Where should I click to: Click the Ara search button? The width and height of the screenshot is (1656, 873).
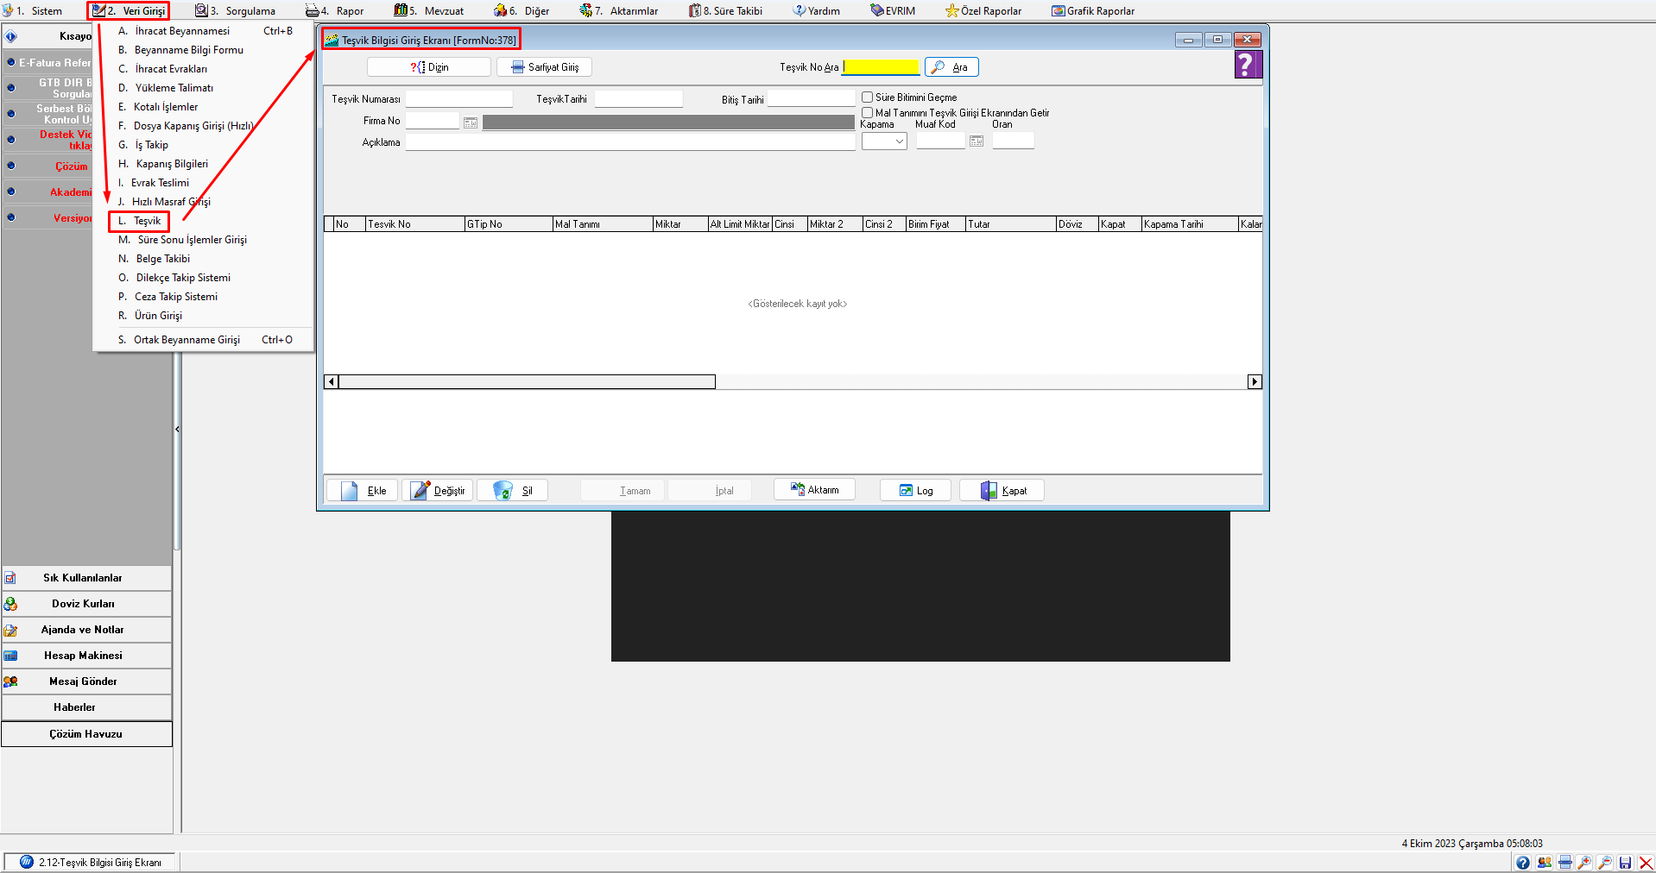point(951,67)
